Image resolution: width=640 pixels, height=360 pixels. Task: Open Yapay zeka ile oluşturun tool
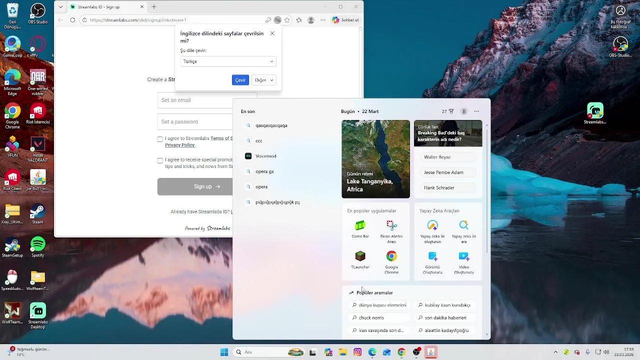coord(432,232)
